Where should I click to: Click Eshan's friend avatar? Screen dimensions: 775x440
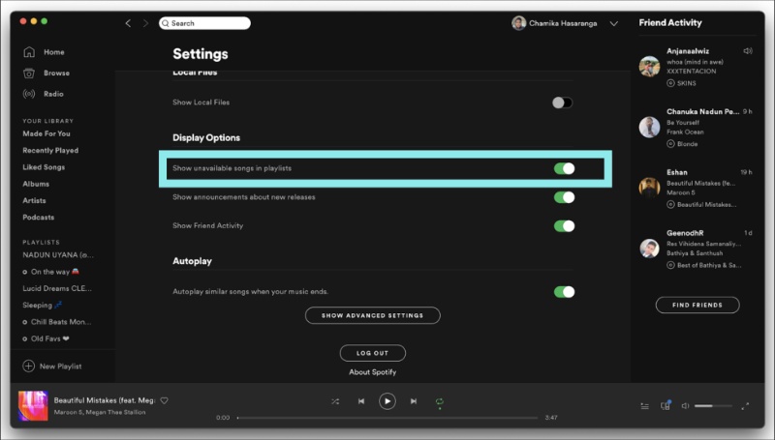pos(649,188)
